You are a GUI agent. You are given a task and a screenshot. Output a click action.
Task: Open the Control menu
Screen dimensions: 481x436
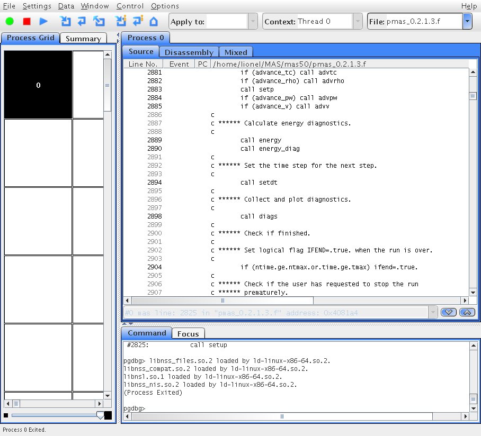click(x=130, y=6)
